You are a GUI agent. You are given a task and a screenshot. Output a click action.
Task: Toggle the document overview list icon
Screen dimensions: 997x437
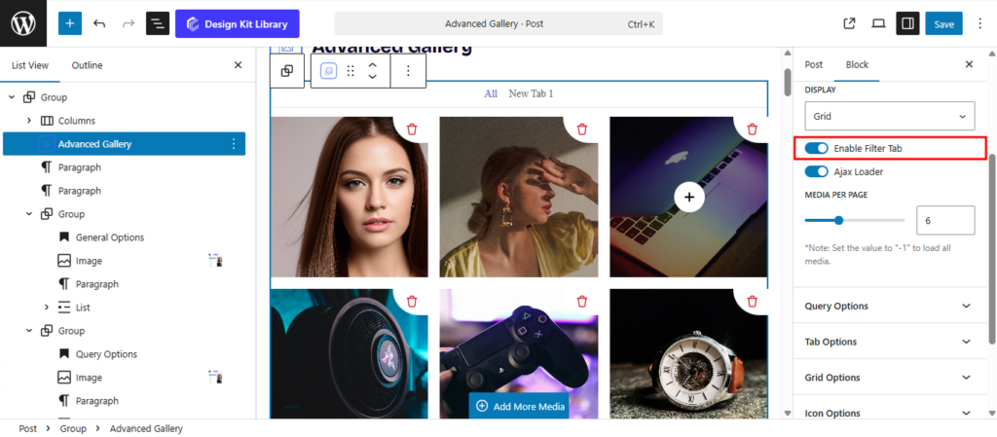coord(158,23)
